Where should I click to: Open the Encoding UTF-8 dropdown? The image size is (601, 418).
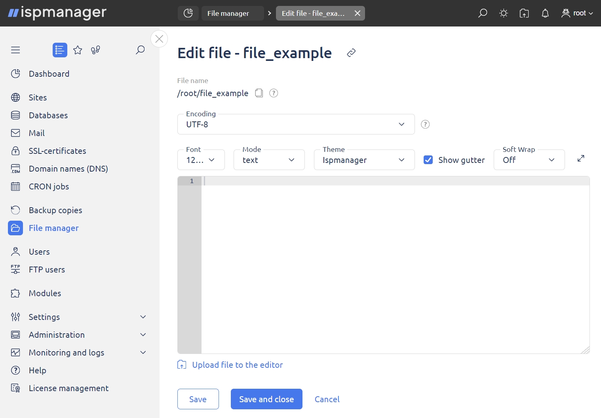pos(296,124)
